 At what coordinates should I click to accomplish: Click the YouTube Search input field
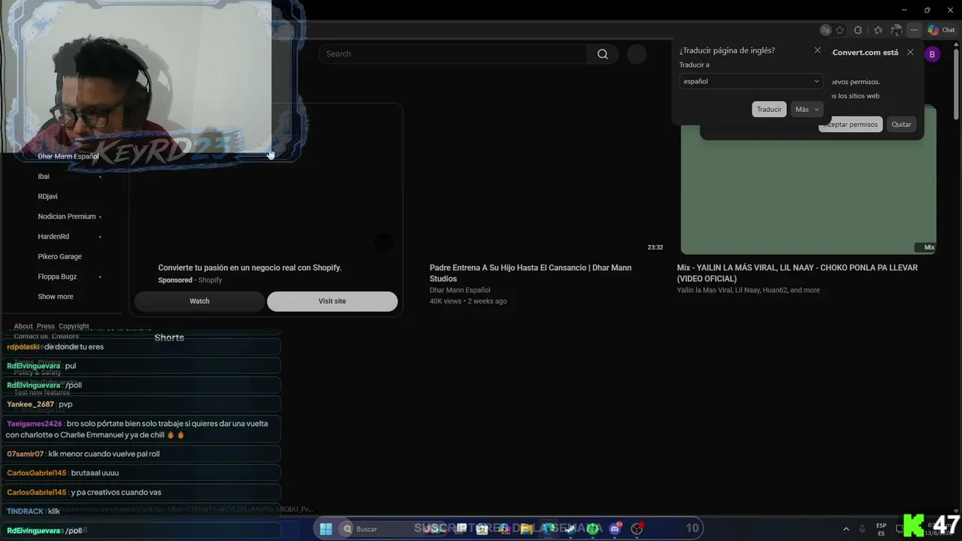click(452, 54)
